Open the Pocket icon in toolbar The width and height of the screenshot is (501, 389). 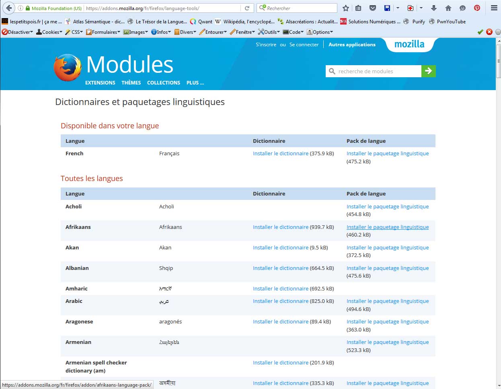point(373,8)
